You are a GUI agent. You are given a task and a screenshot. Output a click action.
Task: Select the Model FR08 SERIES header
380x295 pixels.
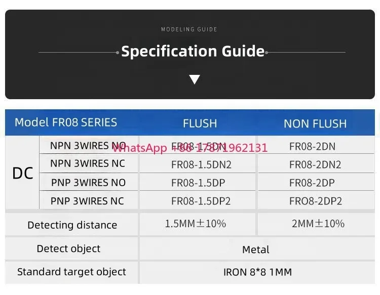tap(66, 122)
